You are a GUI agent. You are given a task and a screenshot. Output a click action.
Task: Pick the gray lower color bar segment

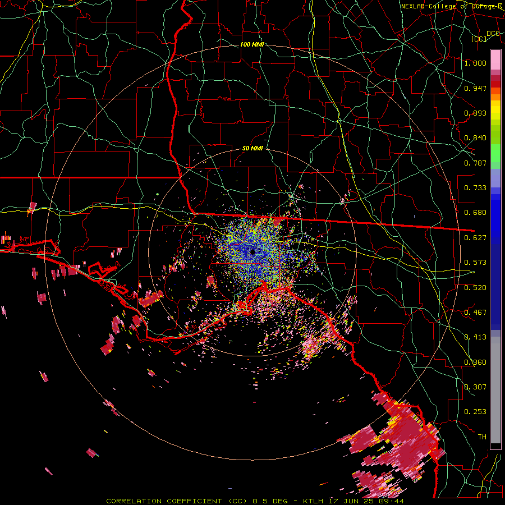pos(495,390)
